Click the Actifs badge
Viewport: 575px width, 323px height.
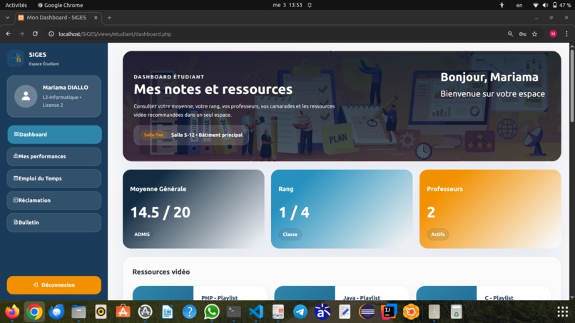438,235
